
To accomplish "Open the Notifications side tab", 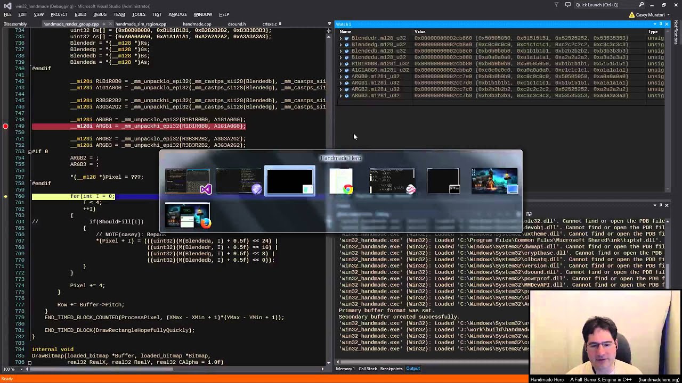I will tap(677, 33).
